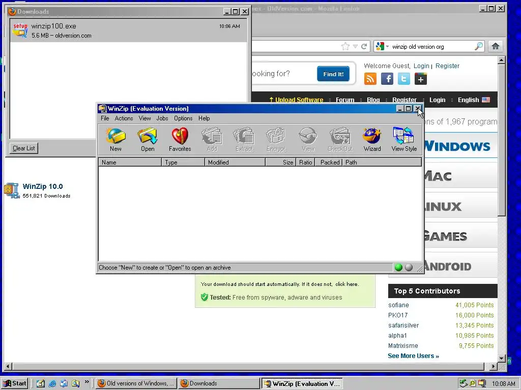
Task: Click the Firefox vertical scrollbar down arrow
Action: [502, 358]
